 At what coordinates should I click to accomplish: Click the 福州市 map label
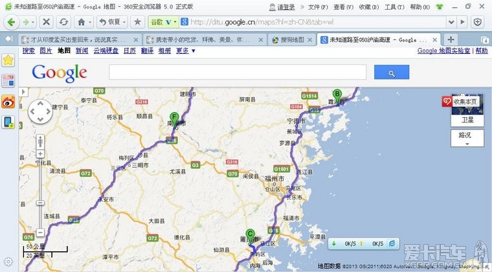pyautogui.click(x=274, y=179)
